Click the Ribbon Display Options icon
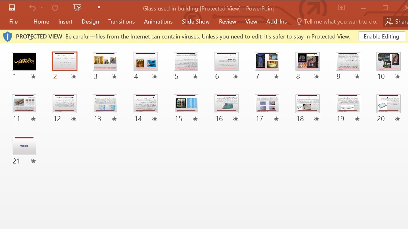 (x=341, y=8)
